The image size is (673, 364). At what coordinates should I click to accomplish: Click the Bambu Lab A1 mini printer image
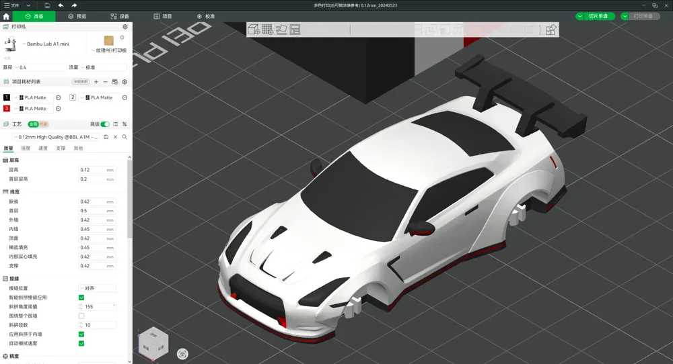[10, 44]
